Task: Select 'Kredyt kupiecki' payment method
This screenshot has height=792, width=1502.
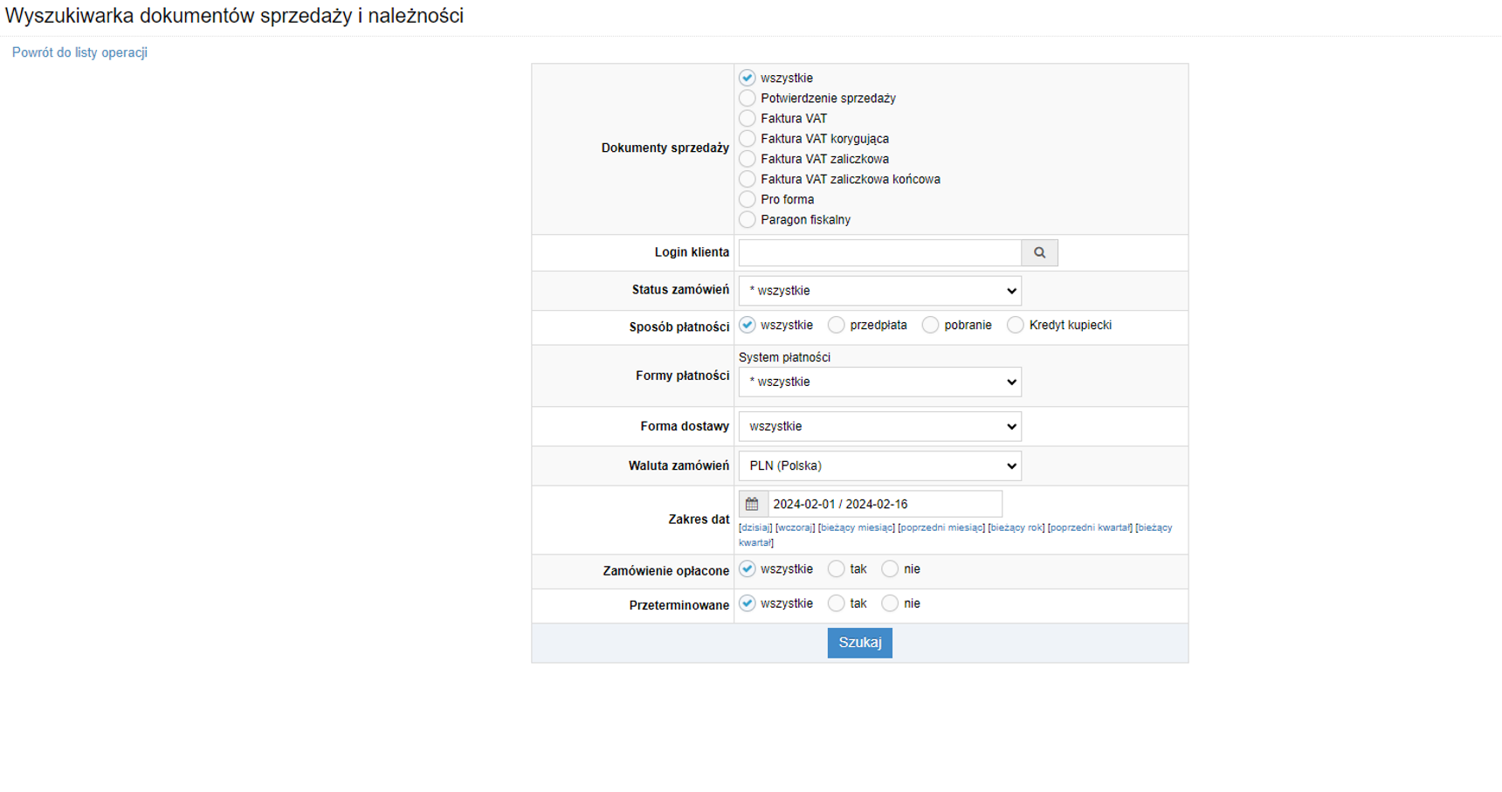Action: (x=1015, y=325)
